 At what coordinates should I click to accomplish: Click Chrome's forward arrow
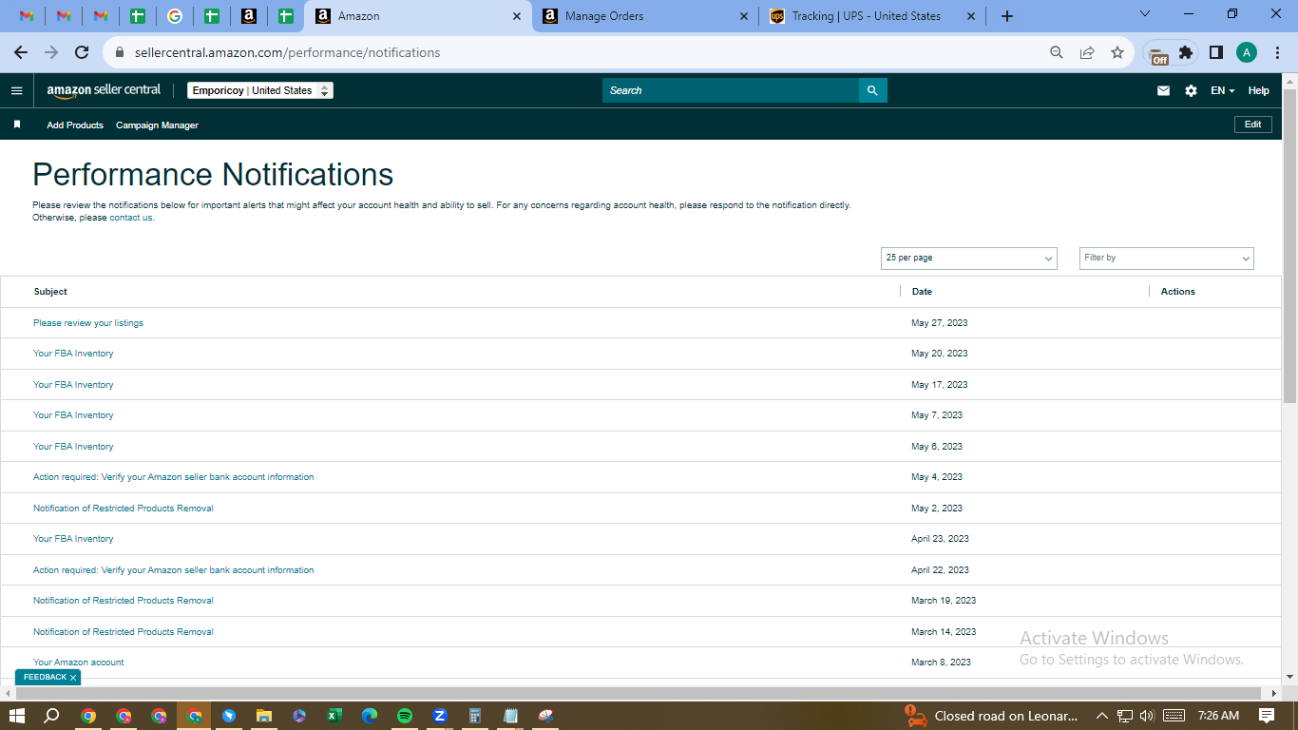pos(51,52)
